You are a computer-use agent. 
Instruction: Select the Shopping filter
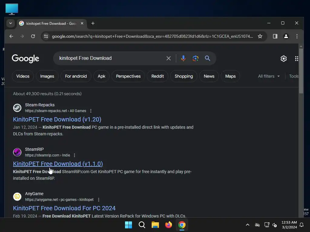[x=184, y=76]
